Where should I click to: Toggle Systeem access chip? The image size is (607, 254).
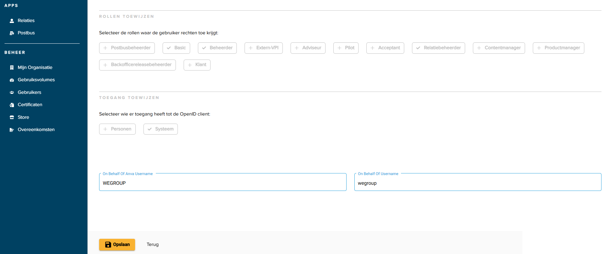[161, 129]
